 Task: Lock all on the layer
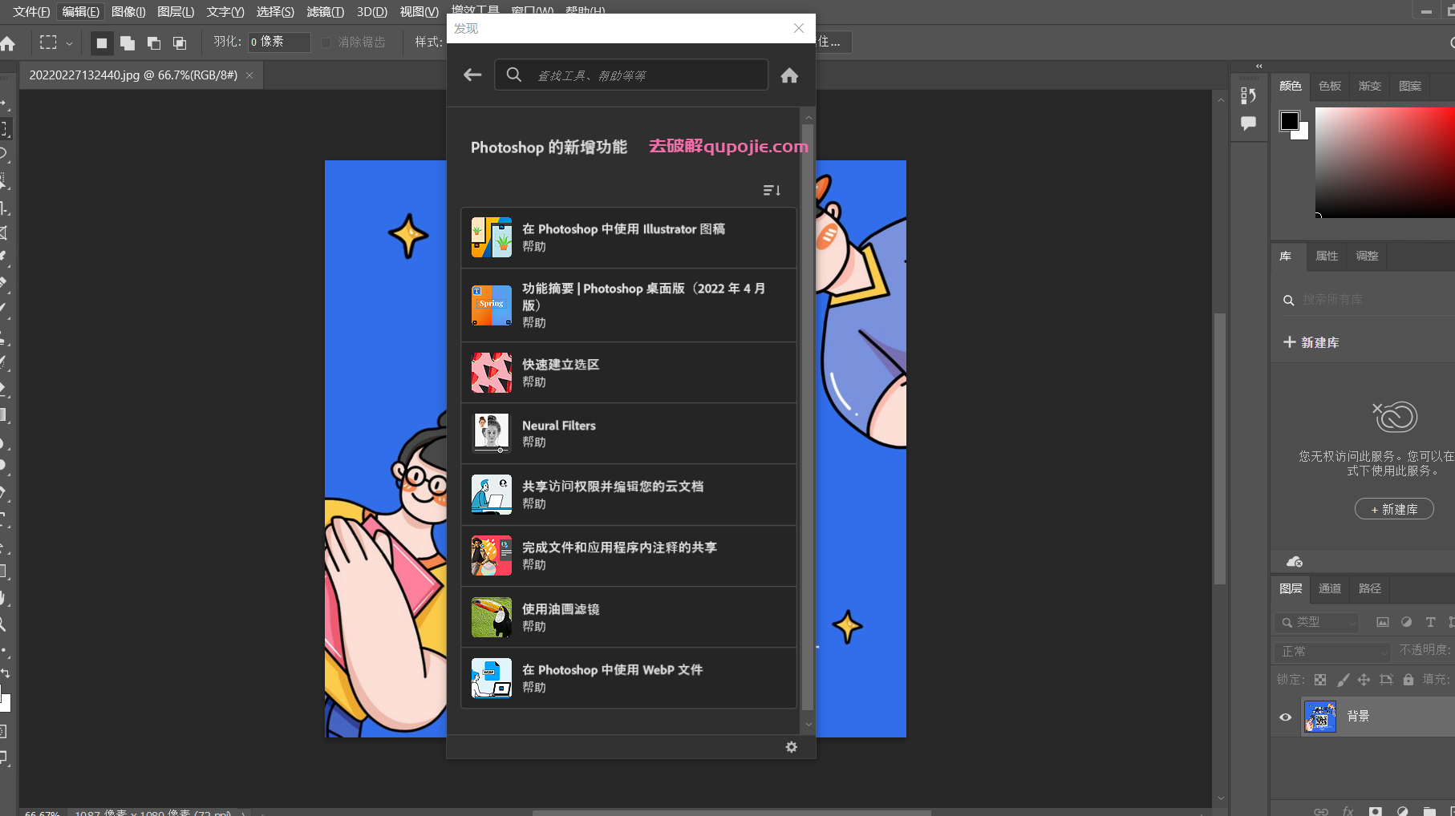pos(1408,680)
